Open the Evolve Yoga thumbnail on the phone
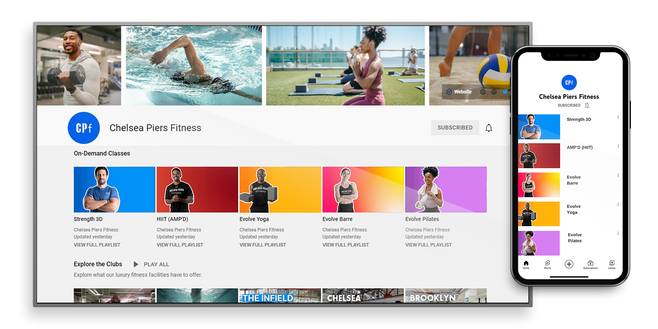 pos(539,214)
